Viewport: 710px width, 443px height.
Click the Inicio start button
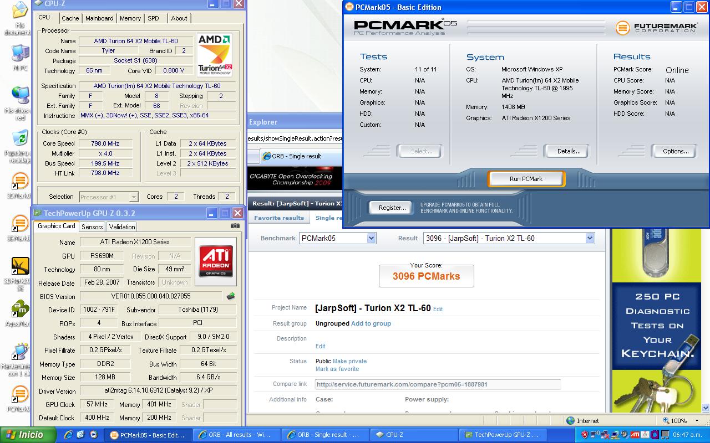tap(28, 435)
